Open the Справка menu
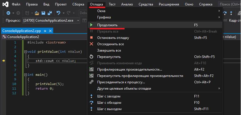 206,4
